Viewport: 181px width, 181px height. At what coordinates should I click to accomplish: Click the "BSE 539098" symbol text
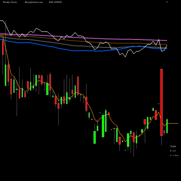click(55, 2)
